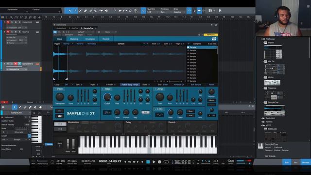Select the Arrow tool in main toolbar
This screenshot has width=311, height=175.
tap(70, 11)
